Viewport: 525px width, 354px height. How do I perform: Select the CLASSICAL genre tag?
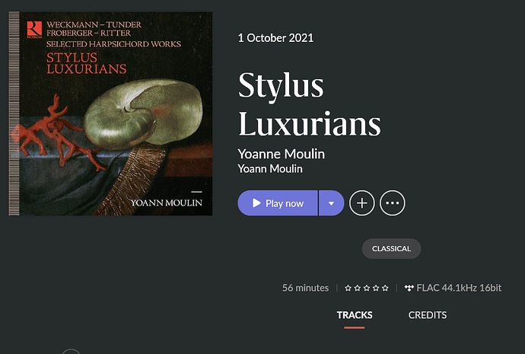coord(391,248)
